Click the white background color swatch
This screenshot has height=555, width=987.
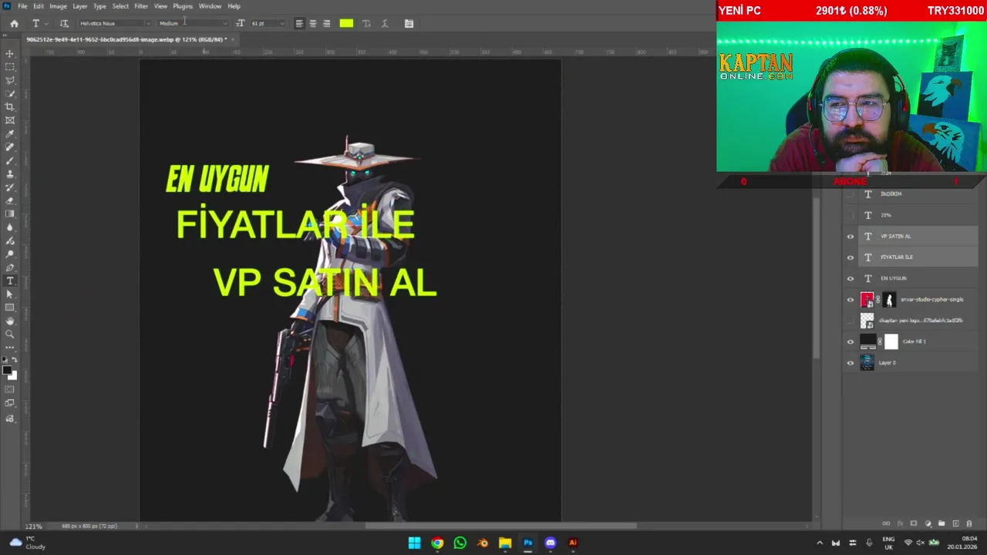[x=13, y=376]
